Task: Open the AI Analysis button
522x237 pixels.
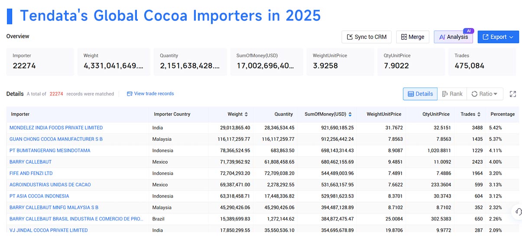Action: (x=454, y=37)
